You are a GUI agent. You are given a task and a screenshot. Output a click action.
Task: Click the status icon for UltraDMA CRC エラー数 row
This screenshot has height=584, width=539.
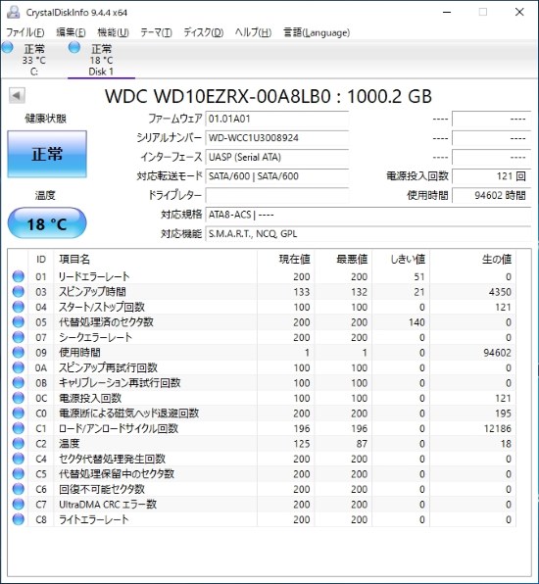19,505
